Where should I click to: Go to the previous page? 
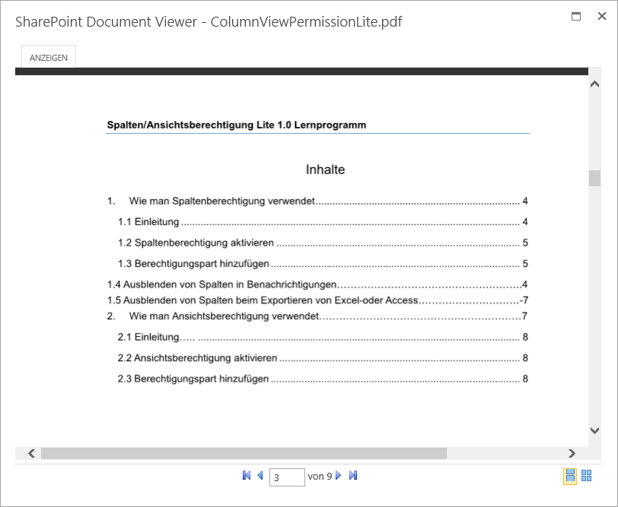pyautogui.click(x=260, y=476)
